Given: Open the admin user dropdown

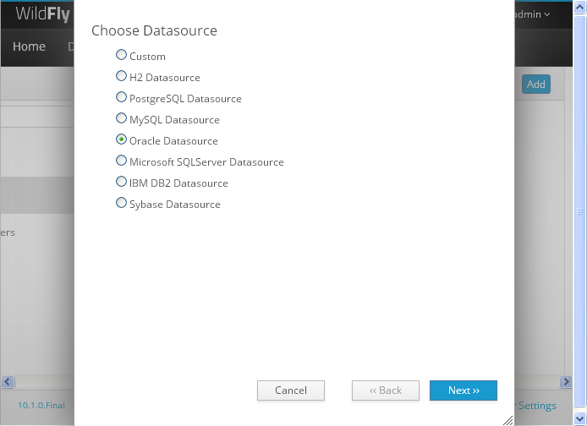Looking at the screenshot, I should point(532,14).
